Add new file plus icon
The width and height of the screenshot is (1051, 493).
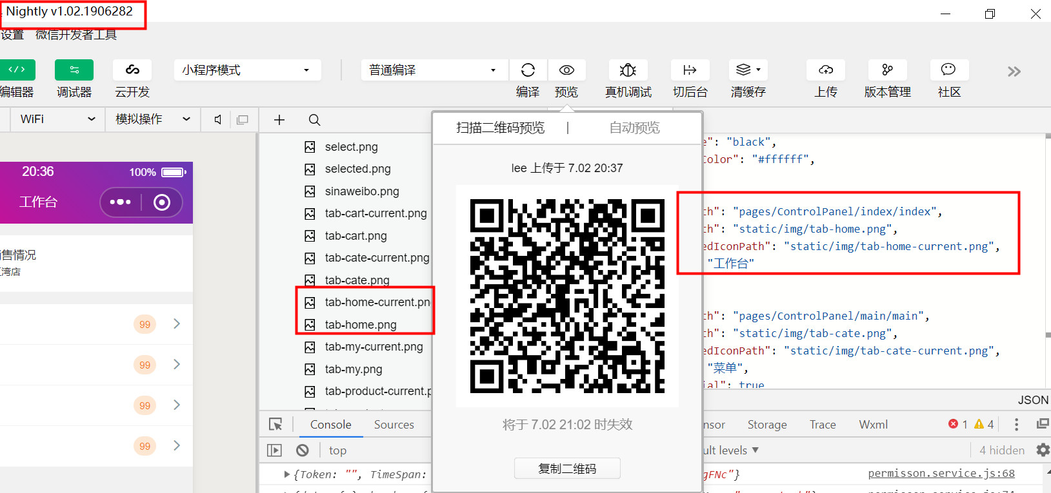click(x=279, y=120)
